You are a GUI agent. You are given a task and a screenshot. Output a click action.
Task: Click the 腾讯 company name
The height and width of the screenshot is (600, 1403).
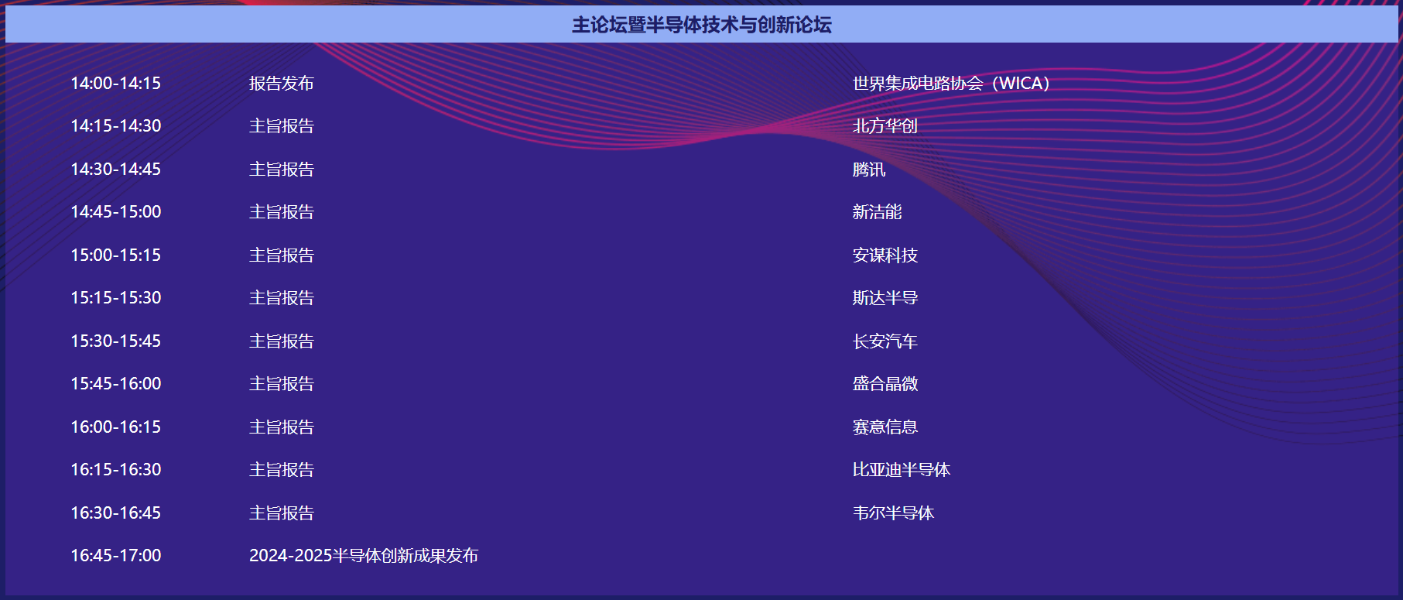(x=868, y=169)
